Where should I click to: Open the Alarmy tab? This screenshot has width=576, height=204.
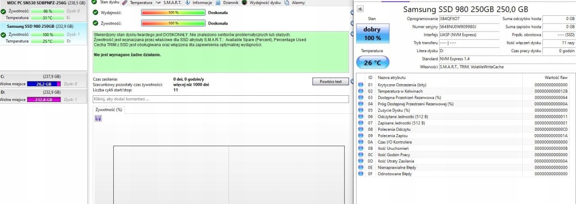(x=294, y=2)
